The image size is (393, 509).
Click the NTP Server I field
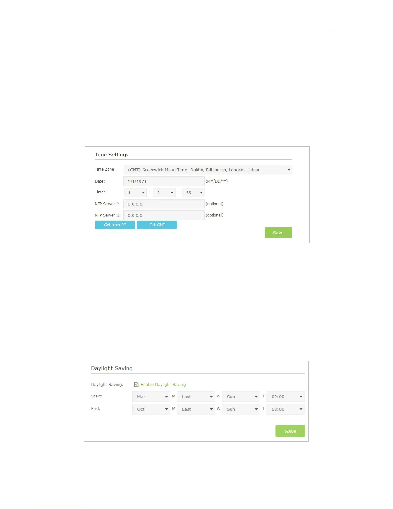[164, 204]
